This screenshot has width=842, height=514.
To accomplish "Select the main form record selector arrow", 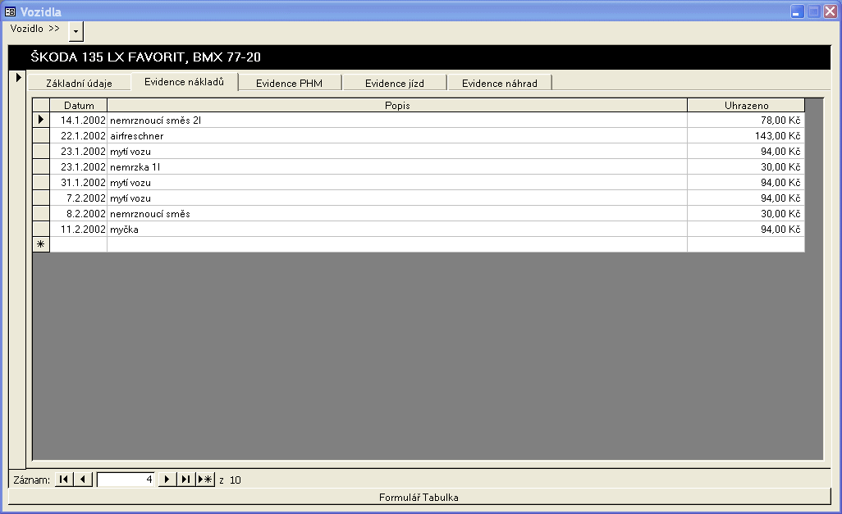I will [x=18, y=78].
